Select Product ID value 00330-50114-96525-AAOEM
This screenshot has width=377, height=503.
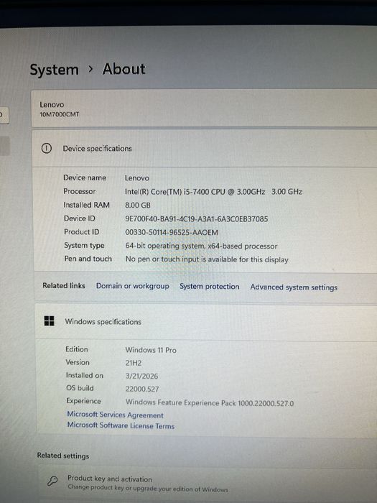tap(172, 233)
